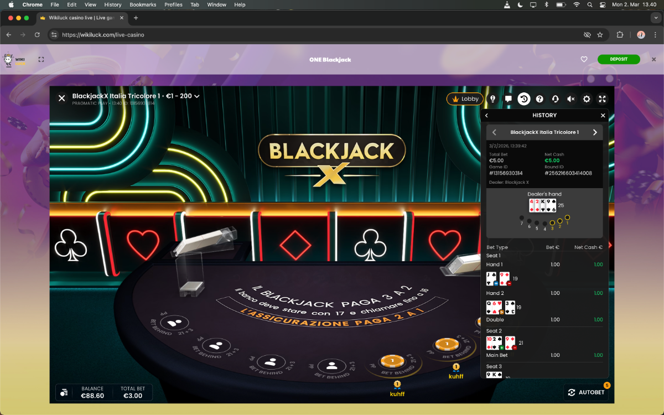Open the help question mark icon
The width and height of the screenshot is (664, 415).
point(539,99)
